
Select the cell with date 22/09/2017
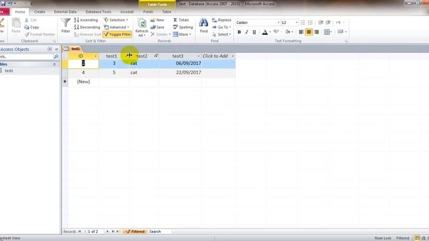(x=180, y=73)
